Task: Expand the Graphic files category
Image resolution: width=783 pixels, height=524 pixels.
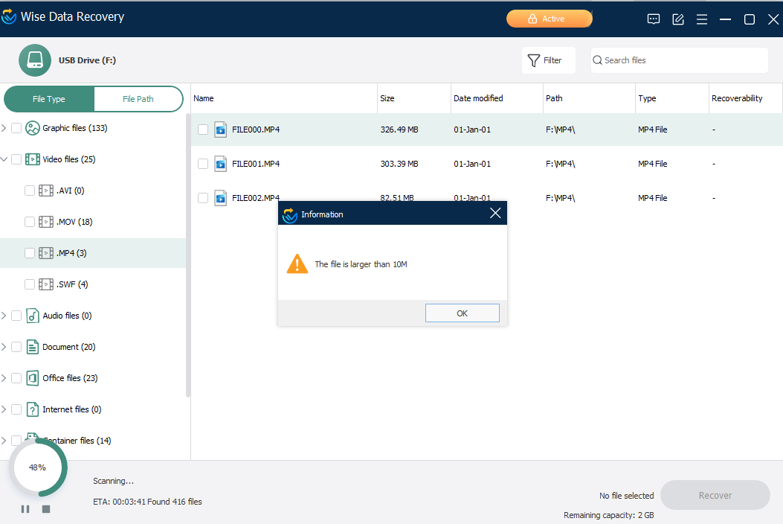Action: pyautogui.click(x=4, y=128)
